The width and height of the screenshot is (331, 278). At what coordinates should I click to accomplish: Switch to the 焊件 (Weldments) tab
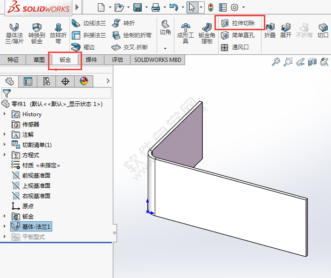pyautogui.click(x=91, y=60)
